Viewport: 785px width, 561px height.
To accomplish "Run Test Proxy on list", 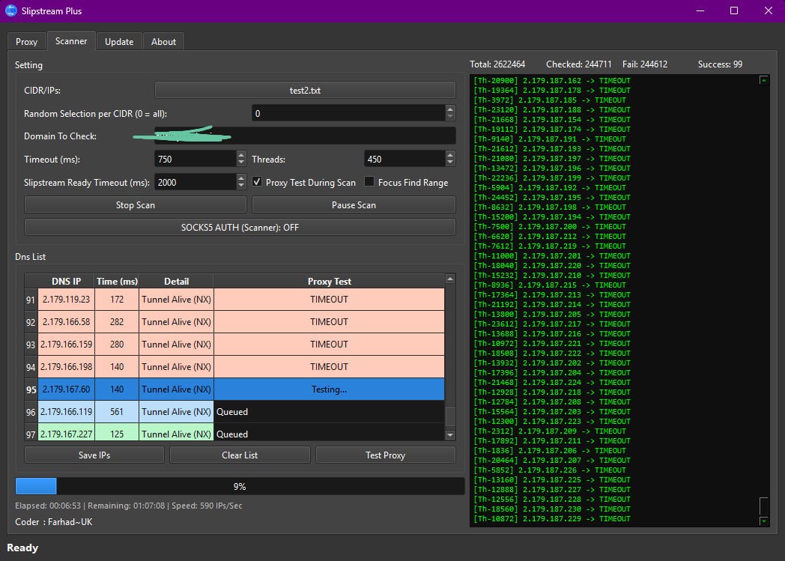I will 386,455.
